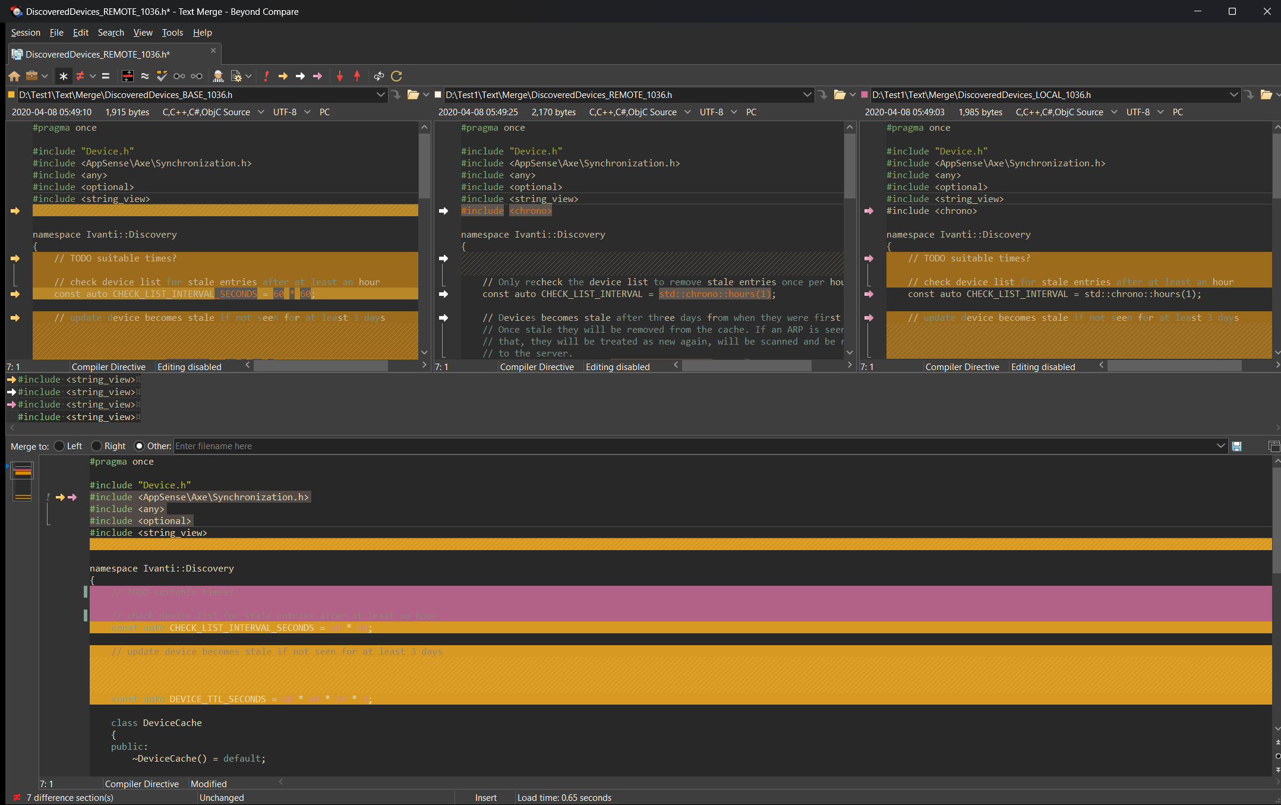Screen dimensions: 1281x805
Task: Take left with yellow arrow toolbar icon
Action: pyautogui.click(x=283, y=76)
